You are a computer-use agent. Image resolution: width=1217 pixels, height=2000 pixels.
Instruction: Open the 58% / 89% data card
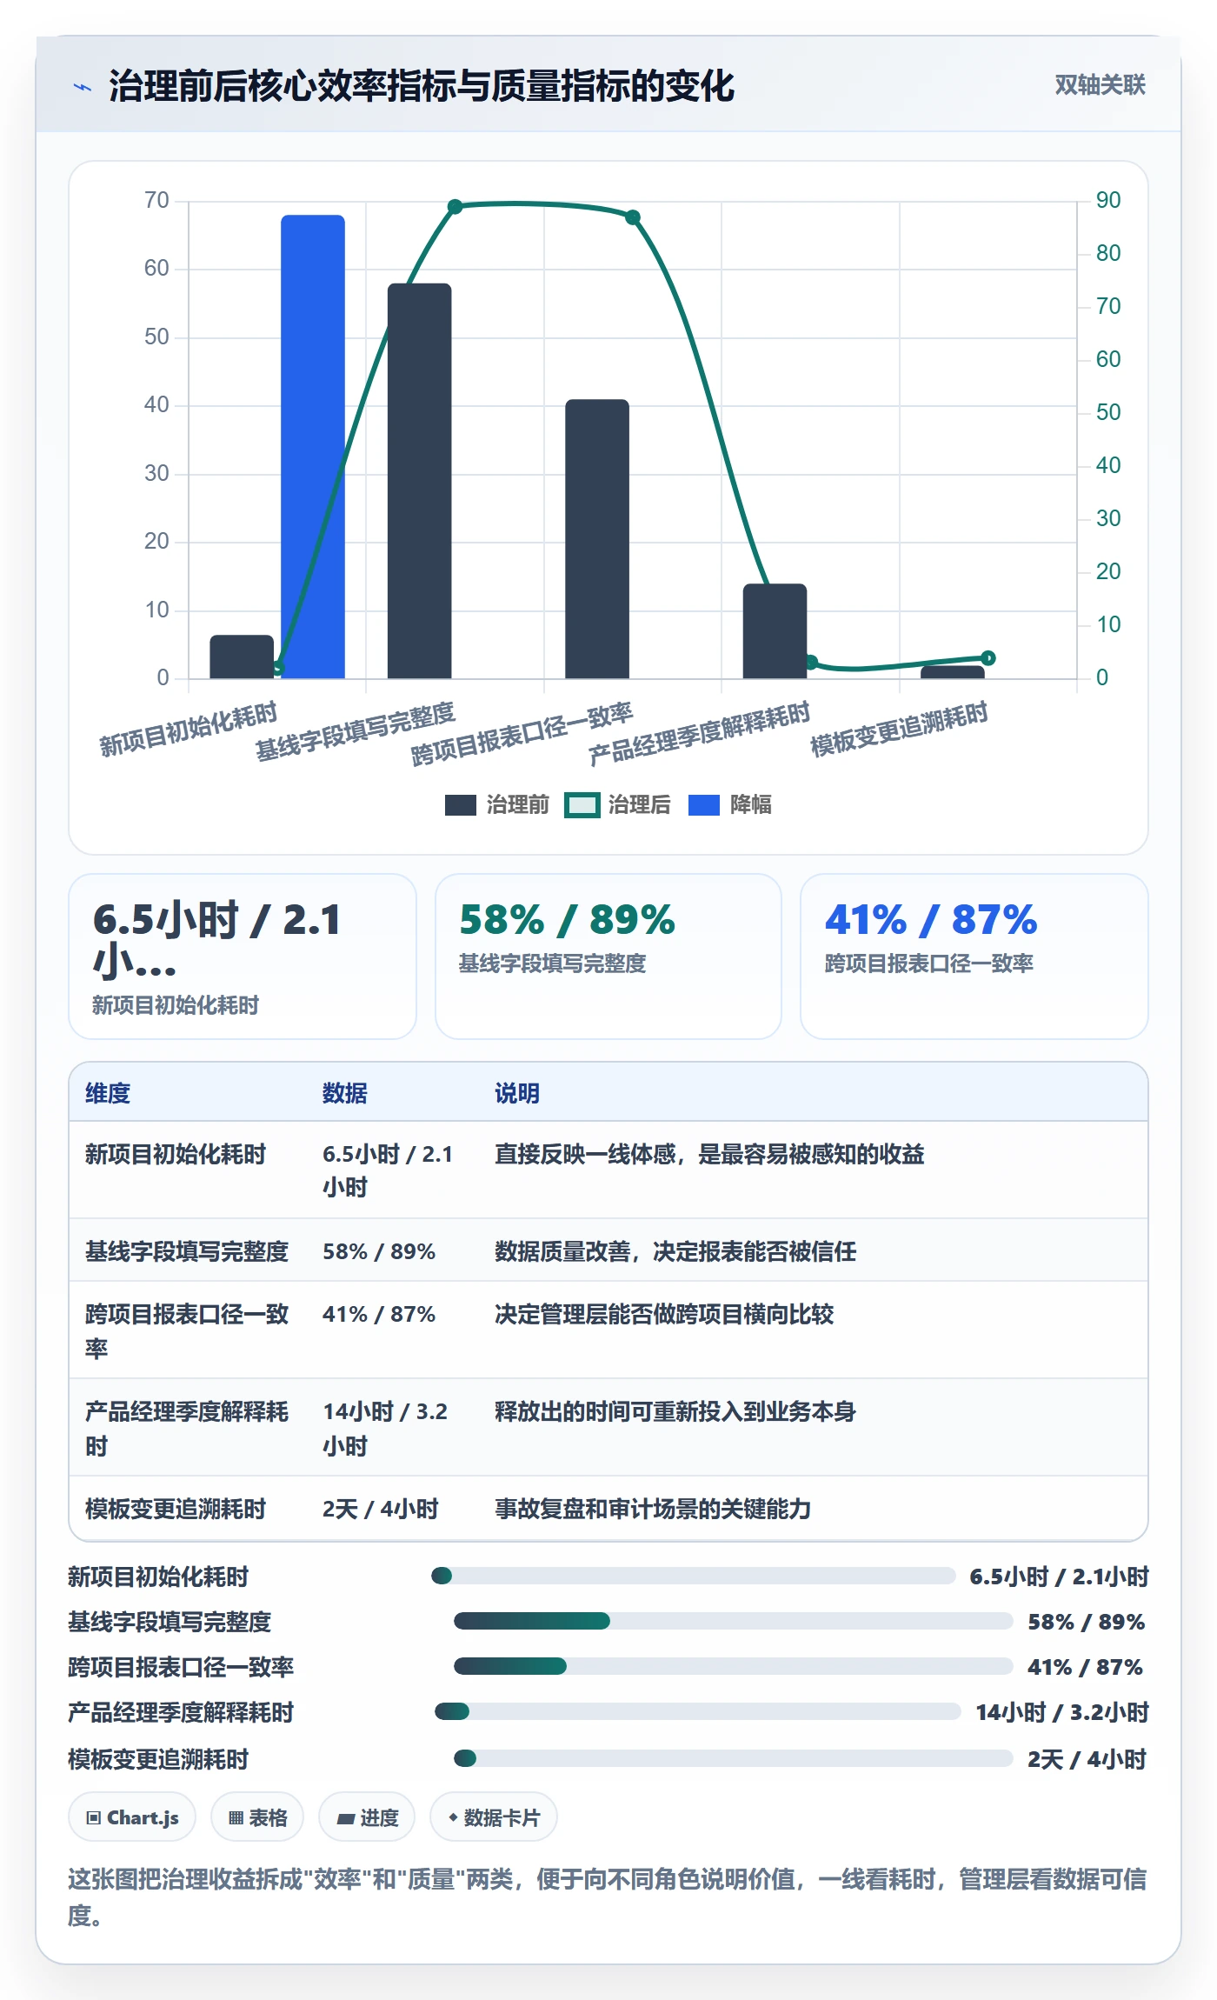click(608, 957)
